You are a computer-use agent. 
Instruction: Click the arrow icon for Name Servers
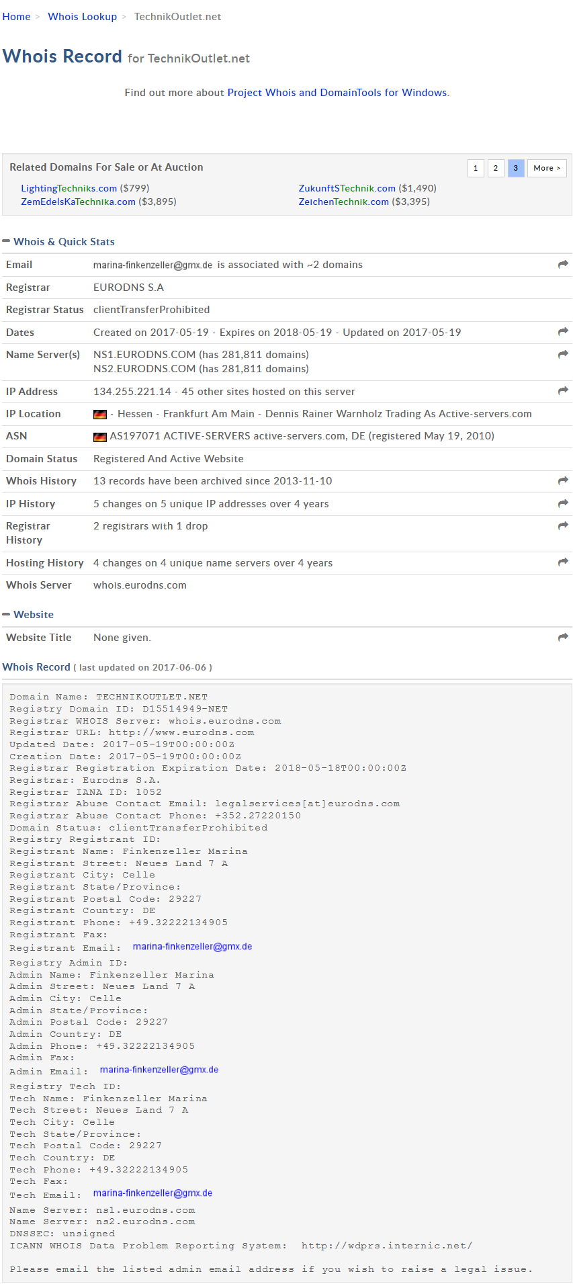pyautogui.click(x=563, y=354)
